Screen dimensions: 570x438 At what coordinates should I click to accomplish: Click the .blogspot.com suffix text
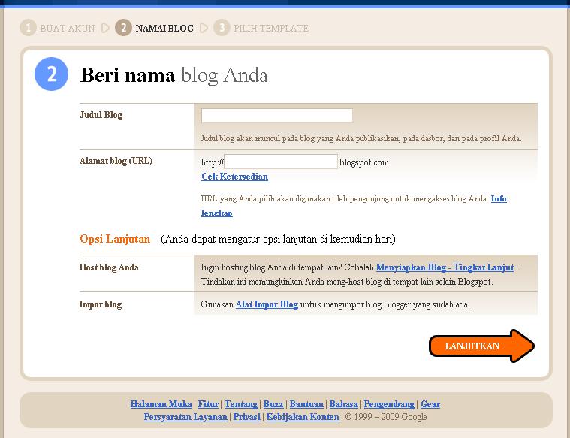click(x=364, y=162)
